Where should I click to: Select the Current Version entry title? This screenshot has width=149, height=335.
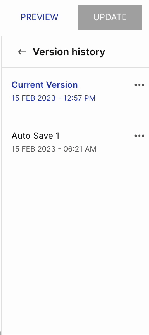45,85
